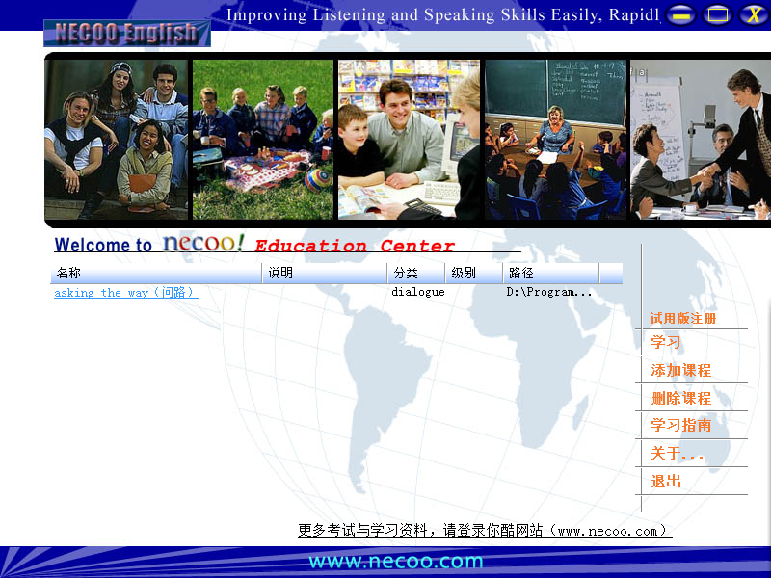Viewport: 771px width, 578px height.
Task: Choose 学习 from the side menu
Action: tap(666, 342)
